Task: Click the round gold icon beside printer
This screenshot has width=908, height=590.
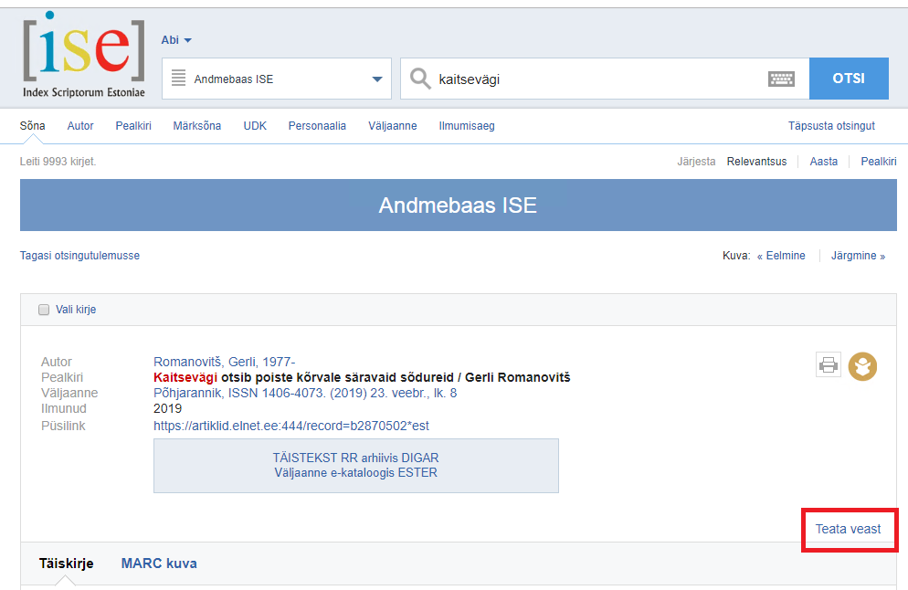Action: 863,366
